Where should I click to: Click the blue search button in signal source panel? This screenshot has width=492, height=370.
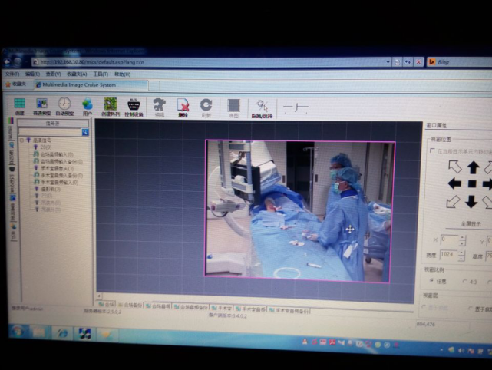tap(85, 132)
